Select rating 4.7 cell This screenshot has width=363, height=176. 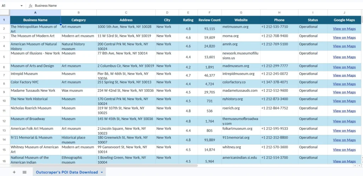pos(188,75)
